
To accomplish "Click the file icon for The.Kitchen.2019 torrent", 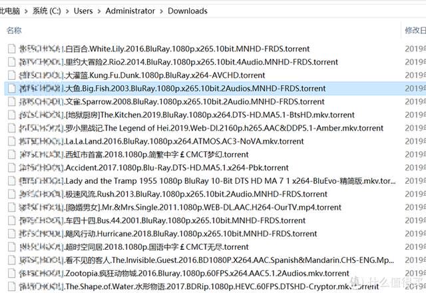I will point(11,115).
